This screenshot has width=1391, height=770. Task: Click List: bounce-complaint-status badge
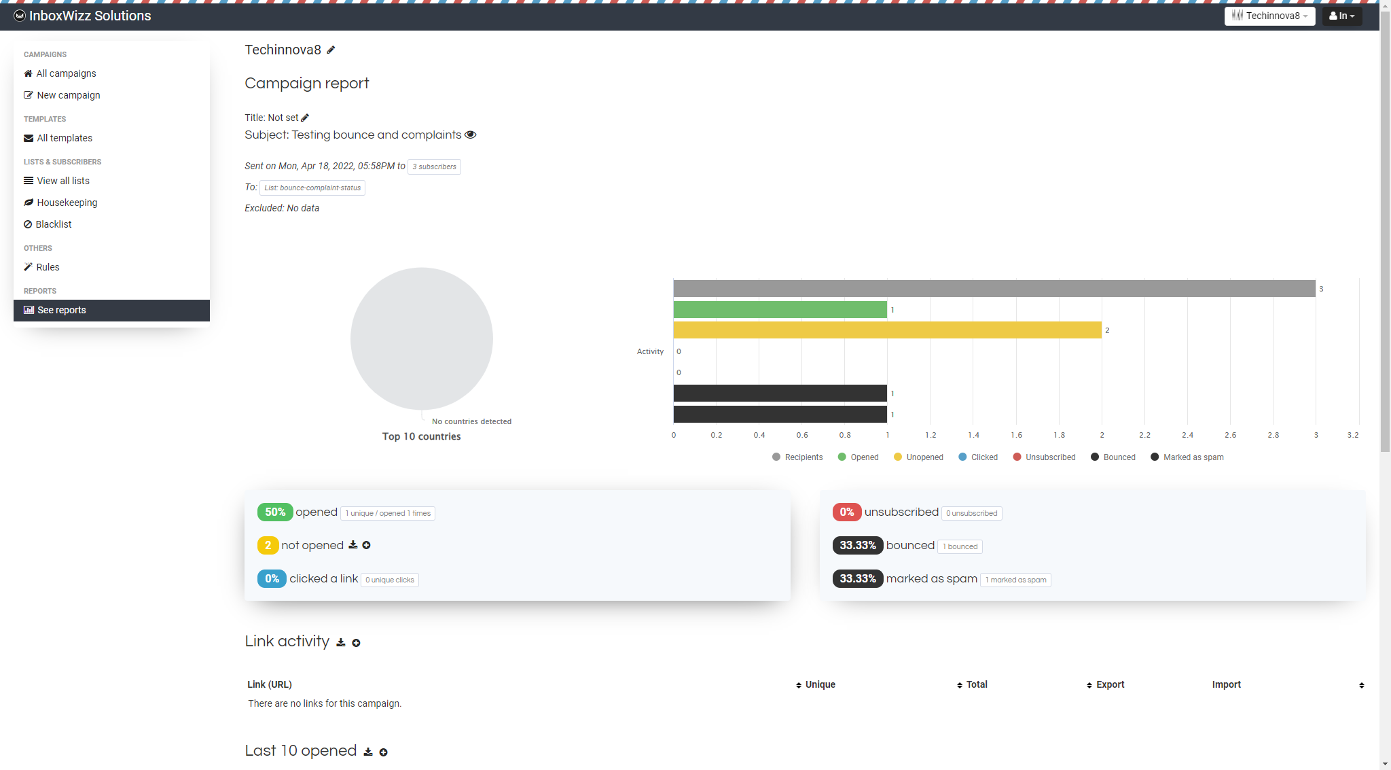[312, 188]
